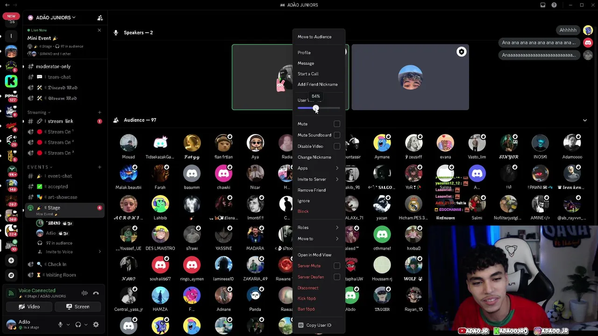Toggle the Mute checkbox in the context menu
The height and width of the screenshot is (336, 598).
[337, 124]
